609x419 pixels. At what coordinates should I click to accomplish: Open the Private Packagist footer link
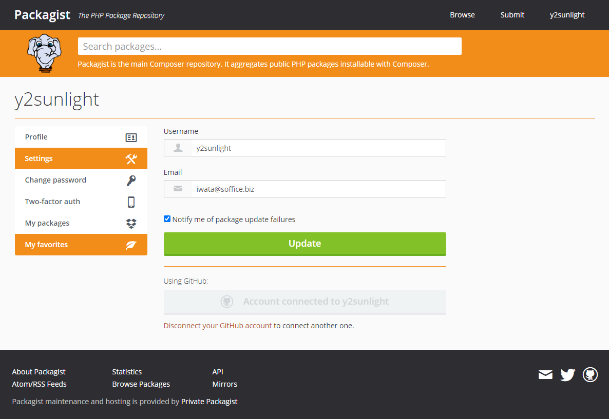click(x=209, y=402)
